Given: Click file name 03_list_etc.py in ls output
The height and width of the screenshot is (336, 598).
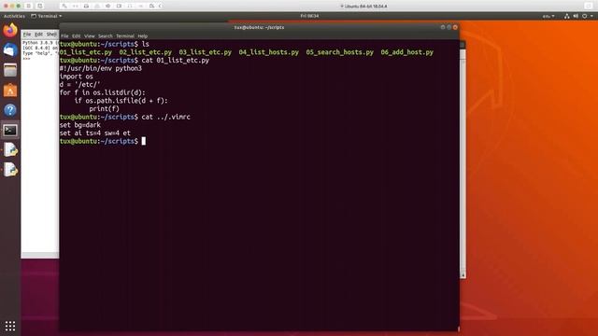Looking at the screenshot, I should [x=206, y=52].
